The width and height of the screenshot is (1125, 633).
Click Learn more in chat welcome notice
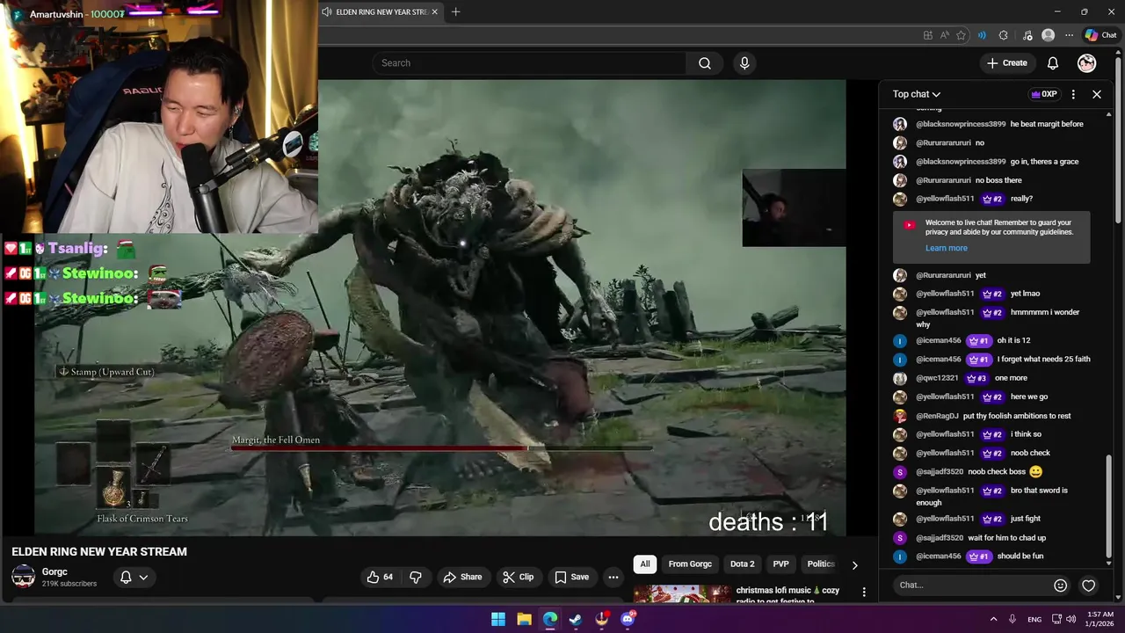(946, 248)
